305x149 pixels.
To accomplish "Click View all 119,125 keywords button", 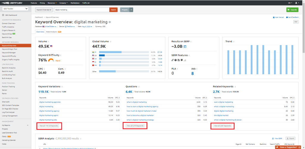I will (49, 126).
